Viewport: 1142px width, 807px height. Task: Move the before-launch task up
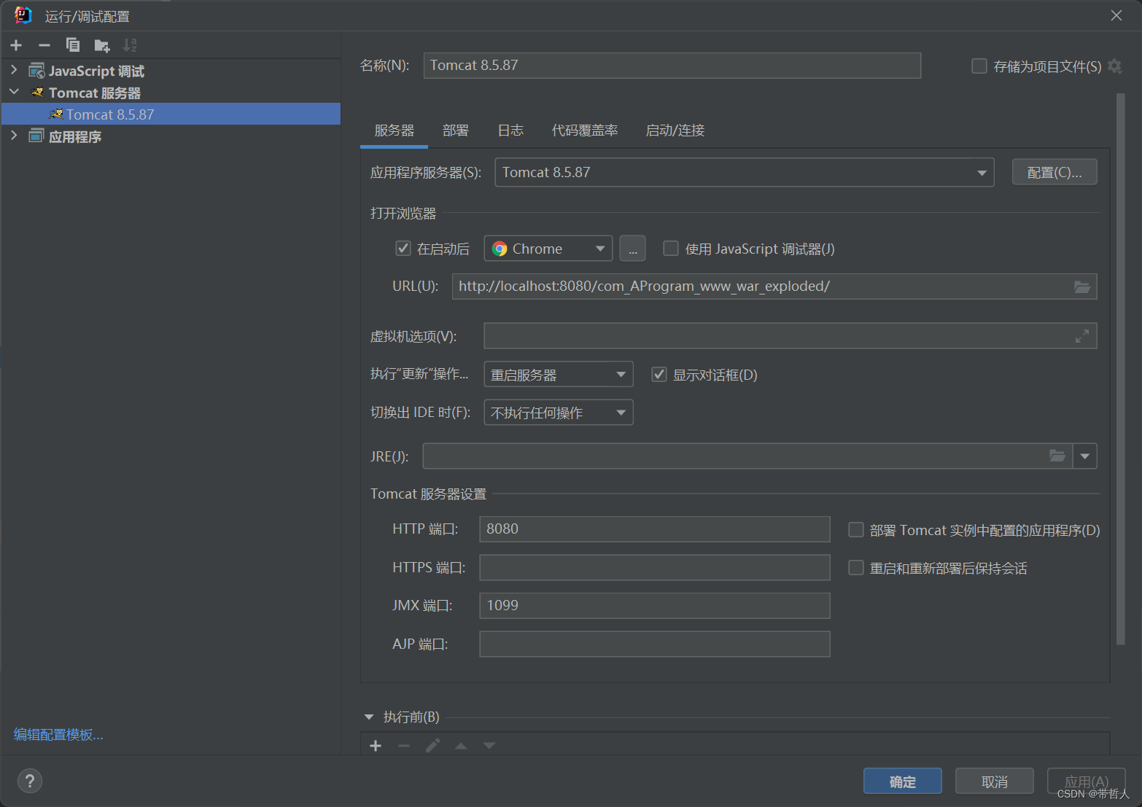coord(461,745)
